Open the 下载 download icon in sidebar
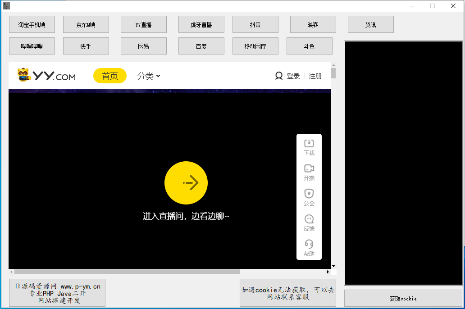The width and height of the screenshot is (465, 309). click(309, 147)
